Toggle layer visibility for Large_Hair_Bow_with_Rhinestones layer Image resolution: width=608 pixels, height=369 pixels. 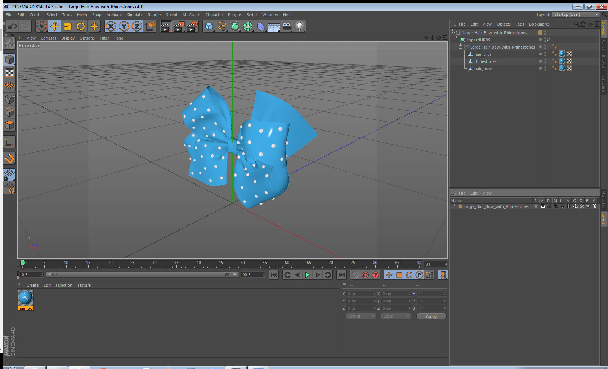542,206
